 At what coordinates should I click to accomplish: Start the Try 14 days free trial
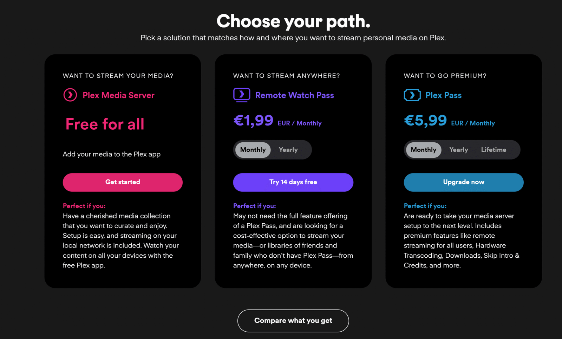pyautogui.click(x=293, y=182)
